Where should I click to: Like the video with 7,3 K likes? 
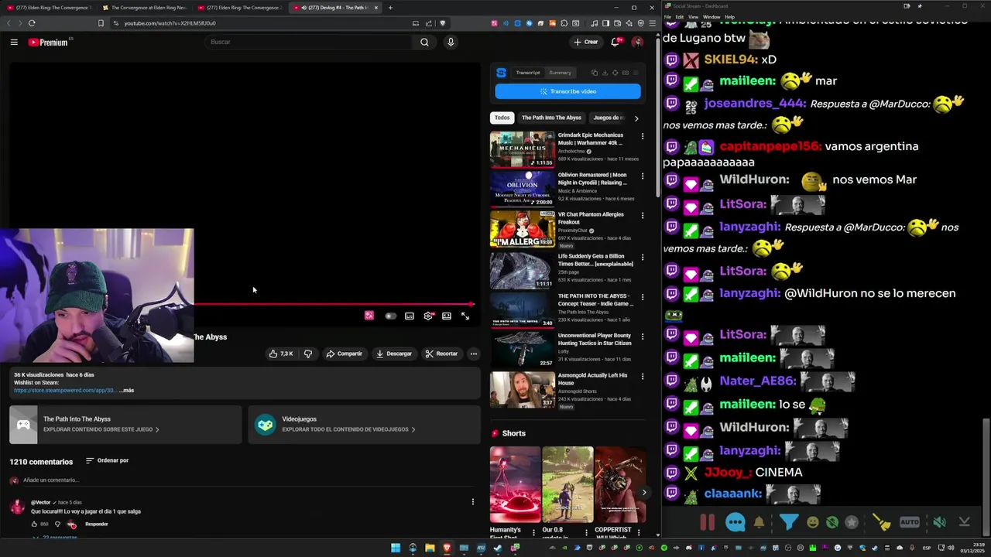pos(280,354)
